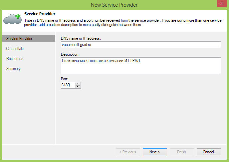The image size is (229, 162).
Task: Click the Finish button
Action: tap(182, 152)
